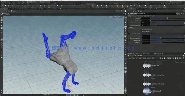
Task: Open the Windows menu
Action: click(18, 2)
